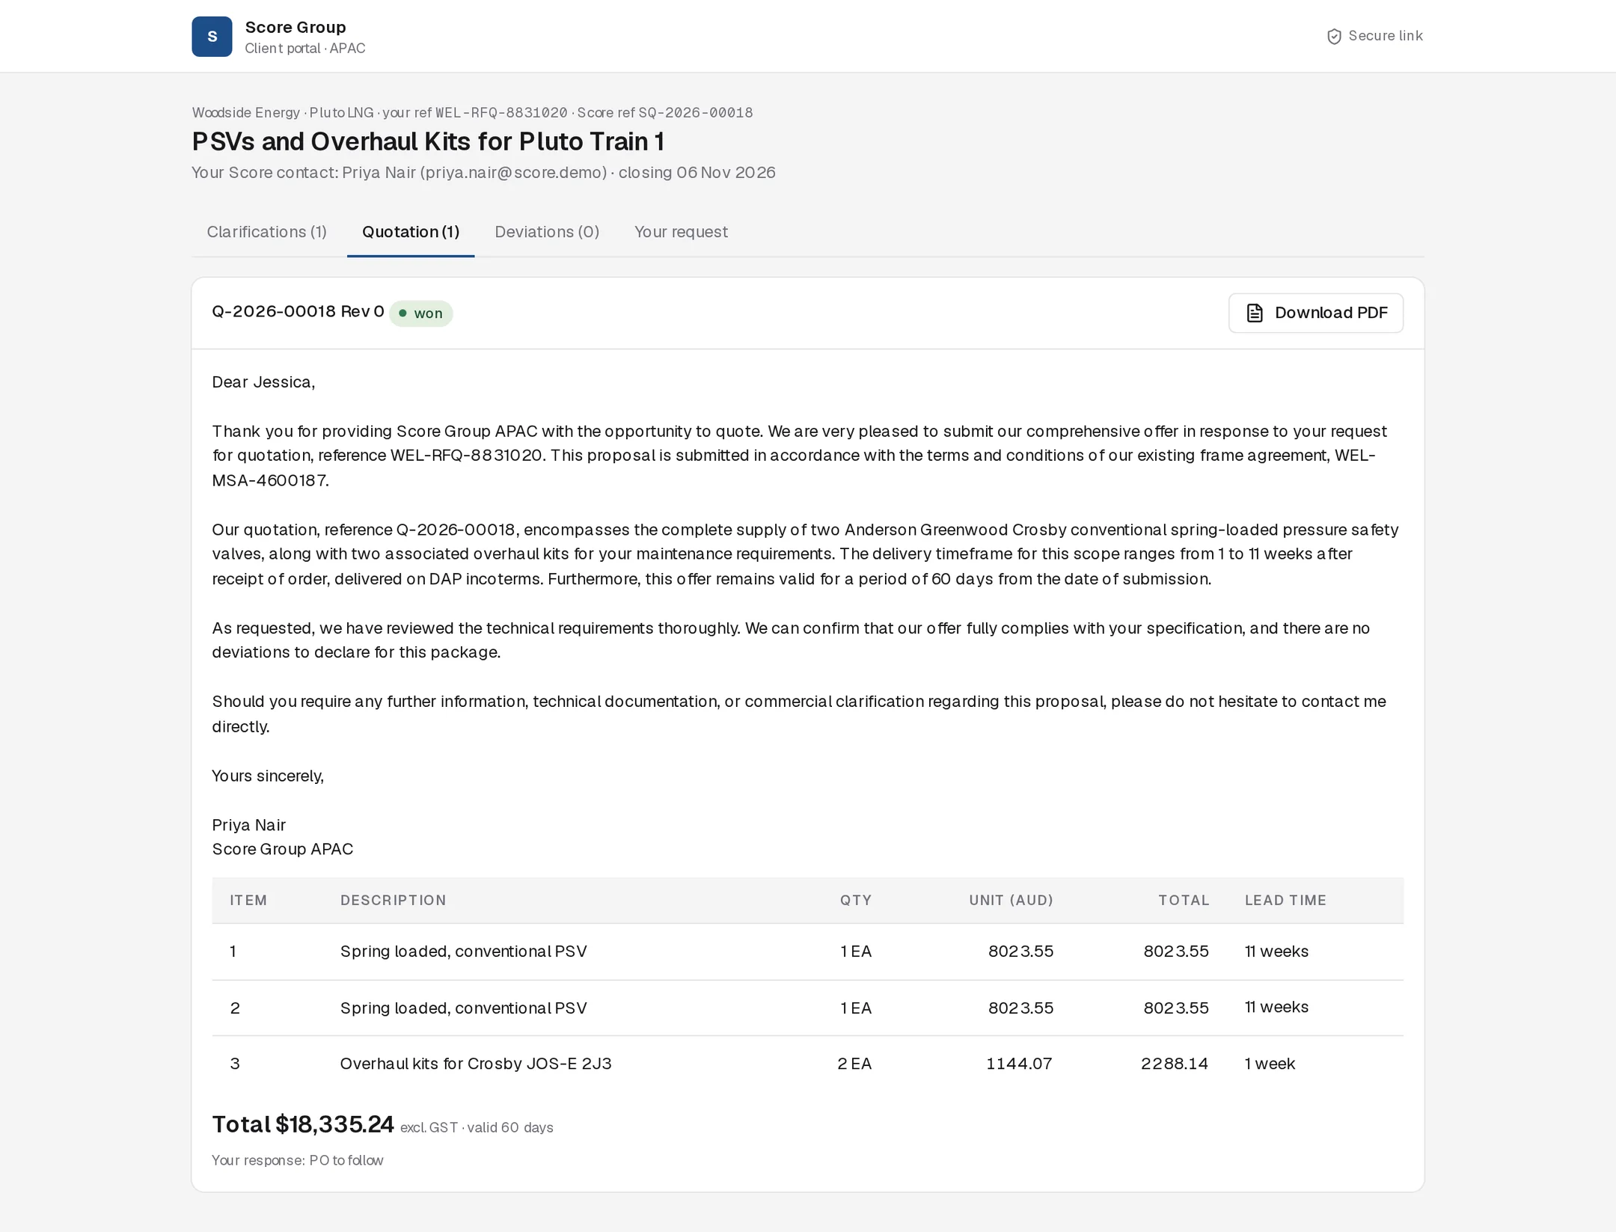
Task: Click the 2 EA quantity cell
Action: pyautogui.click(x=854, y=1064)
